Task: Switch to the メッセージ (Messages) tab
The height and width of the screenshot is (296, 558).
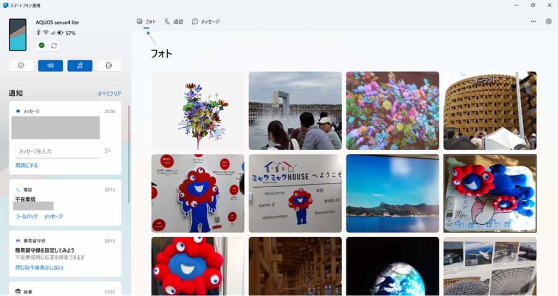Action: point(205,22)
